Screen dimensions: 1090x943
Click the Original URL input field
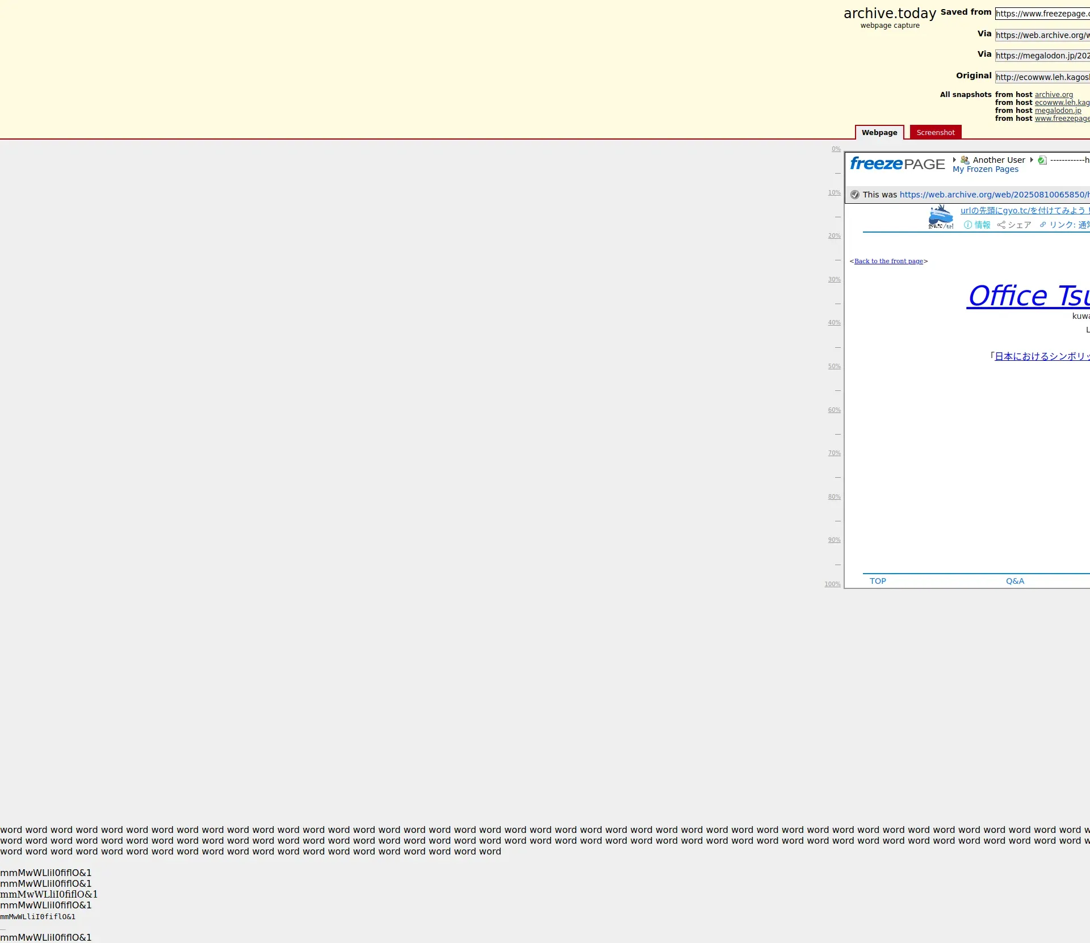pyautogui.click(x=1042, y=77)
